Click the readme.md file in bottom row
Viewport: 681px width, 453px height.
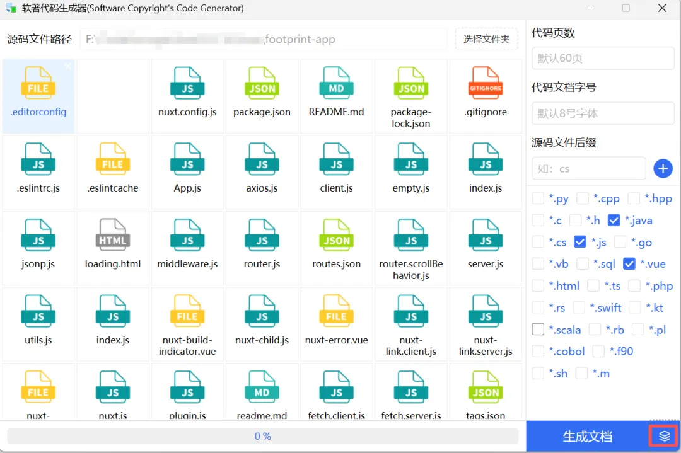tap(262, 387)
